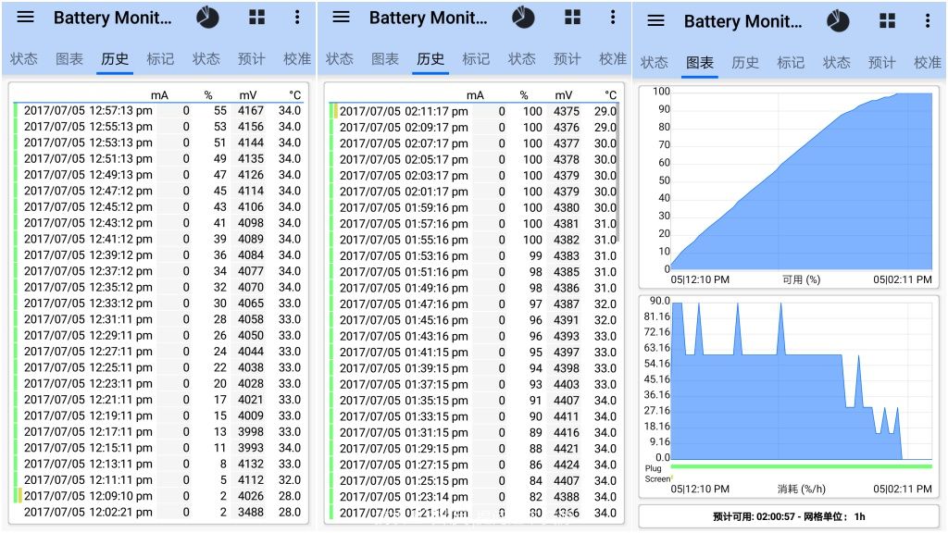Select history row 2017/07/05 01:35:15 pm
This screenshot has height=533, width=948.
474,400
